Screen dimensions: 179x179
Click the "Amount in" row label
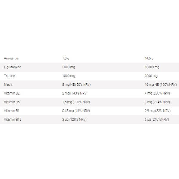pos(11,58)
